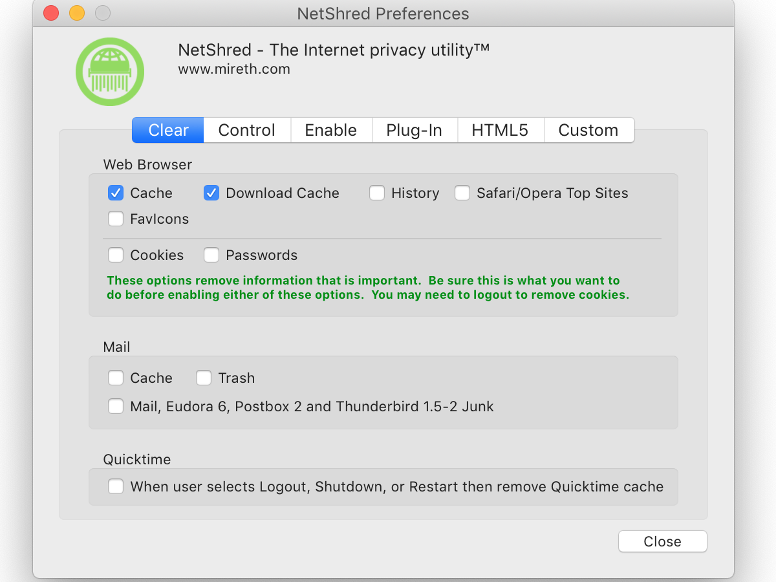Open the Custom tab
The height and width of the screenshot is (582, 776).
pyautogui.click(x=588, y=130)
